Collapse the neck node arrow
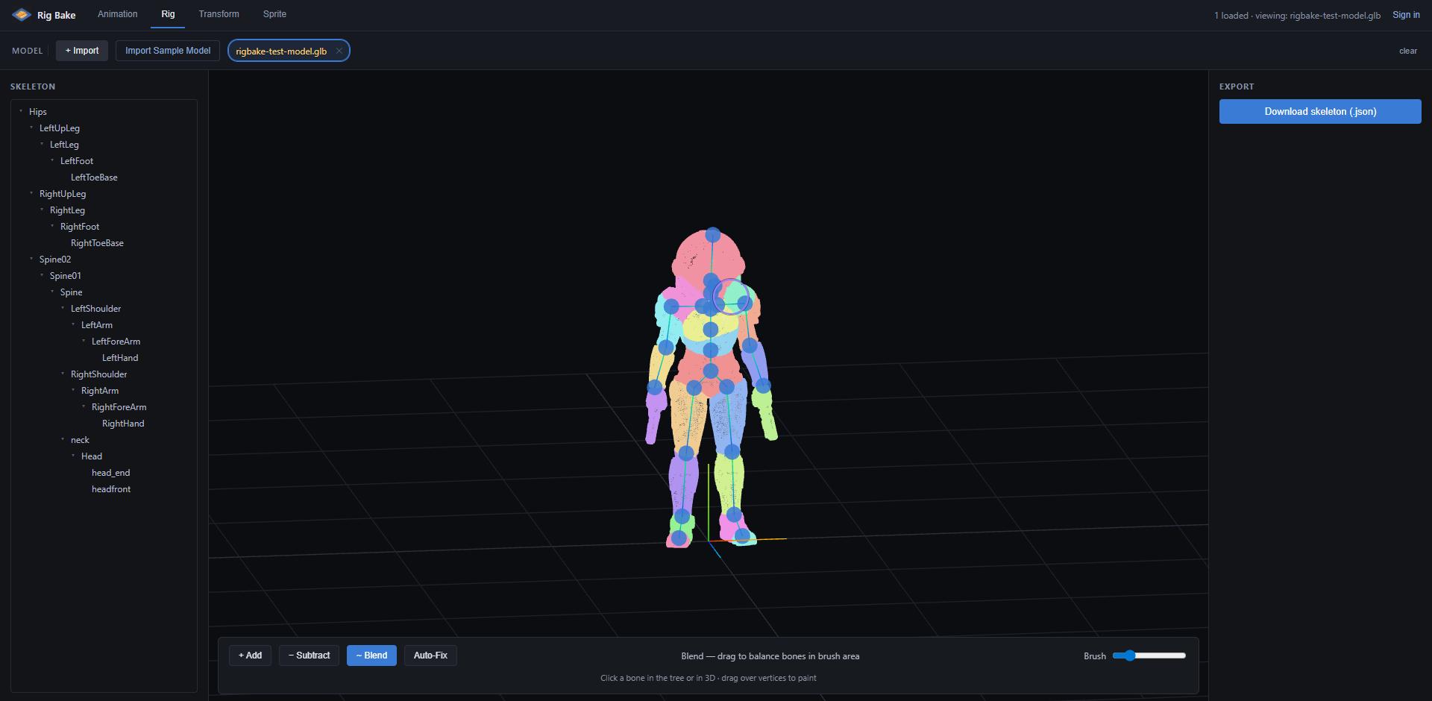Image resolution: width=1432 pixels, height=701 pixels. tap(63, 439)
